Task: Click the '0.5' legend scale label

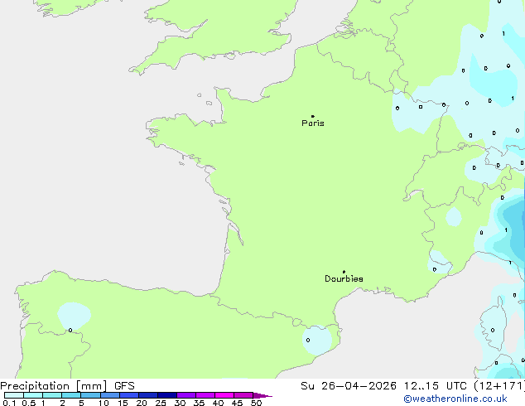Action: point(28,403)
